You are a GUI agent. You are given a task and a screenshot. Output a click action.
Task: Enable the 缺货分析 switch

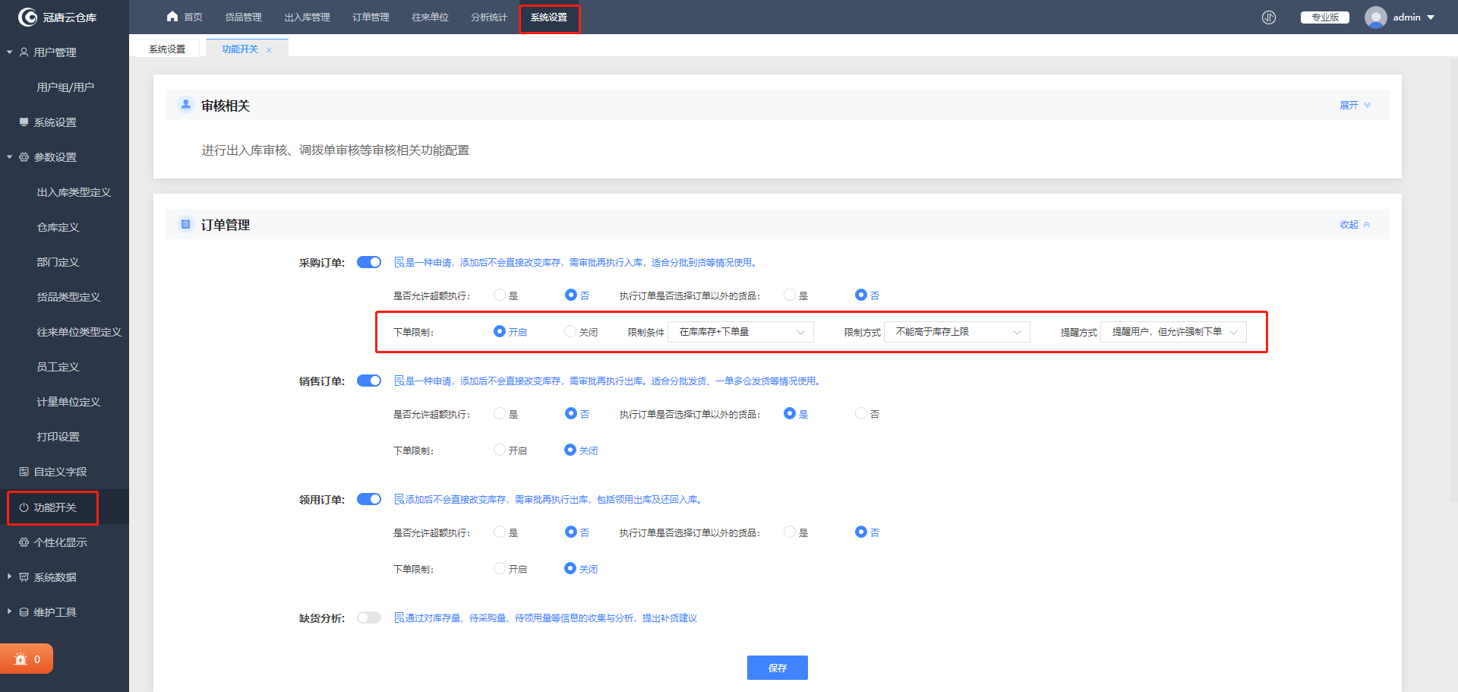[369, 618]
